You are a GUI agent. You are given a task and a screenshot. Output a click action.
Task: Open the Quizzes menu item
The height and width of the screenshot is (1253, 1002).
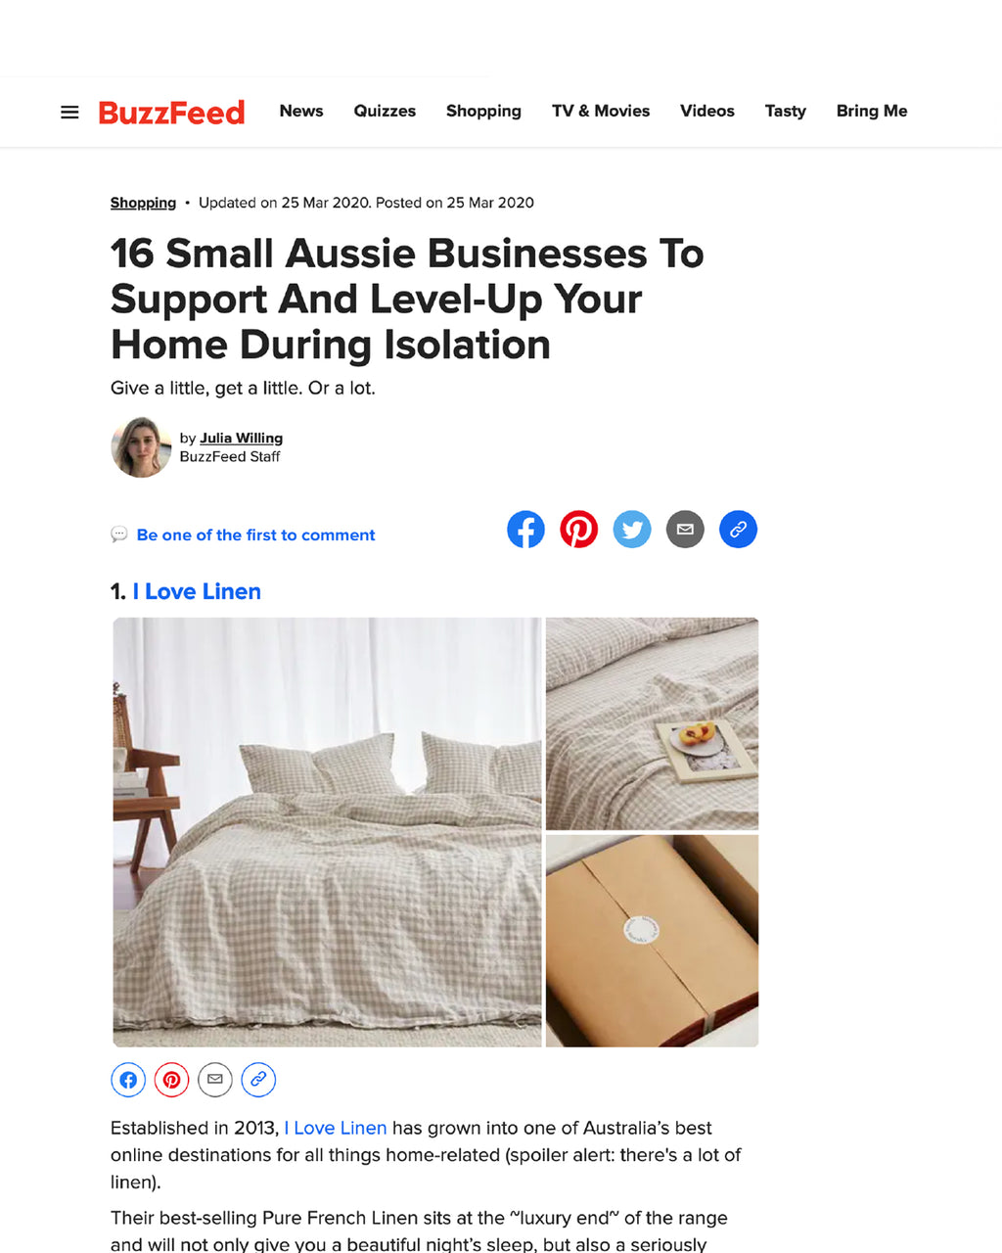(385, 111)
